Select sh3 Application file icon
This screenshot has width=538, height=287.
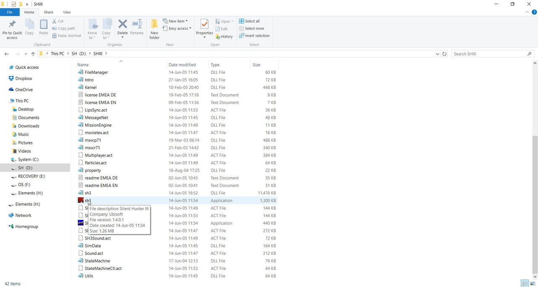[81, 201]
